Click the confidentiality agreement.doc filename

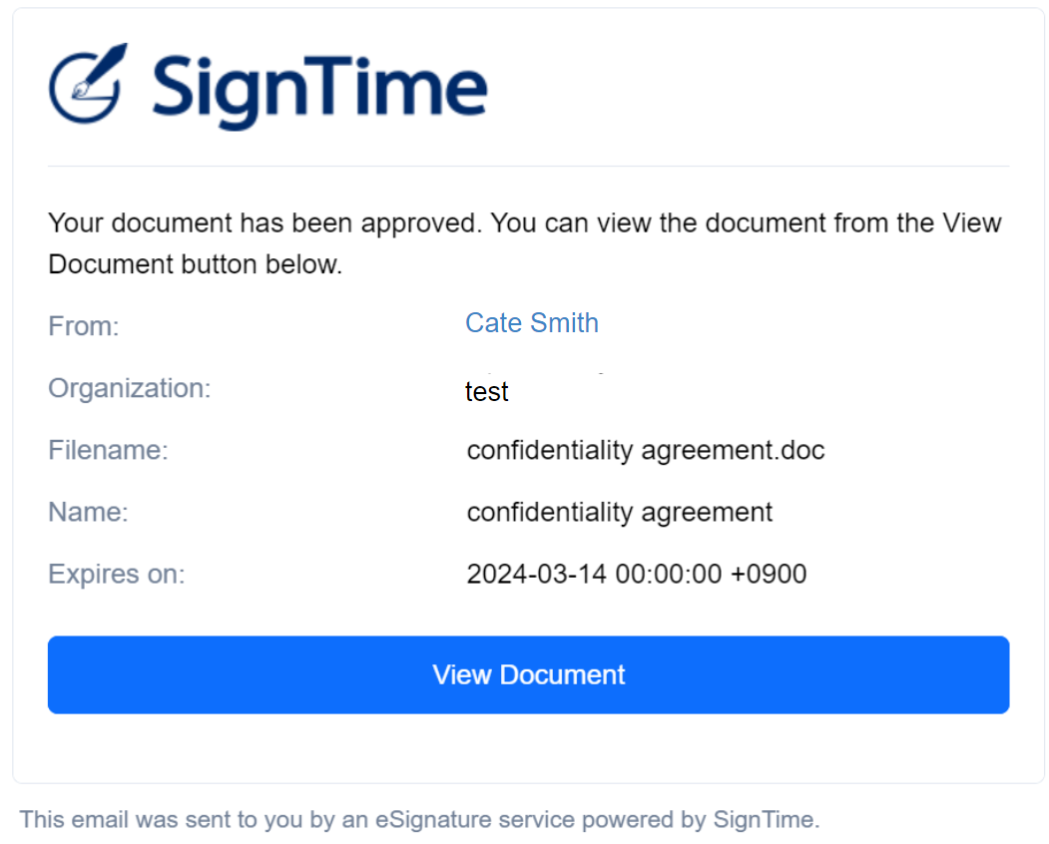coord(646,451)
